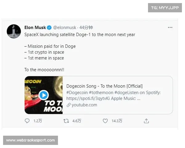Click the share upload icon
Image resolution: width=185 pixels, height=148 pixels.
tap(146, 121)
